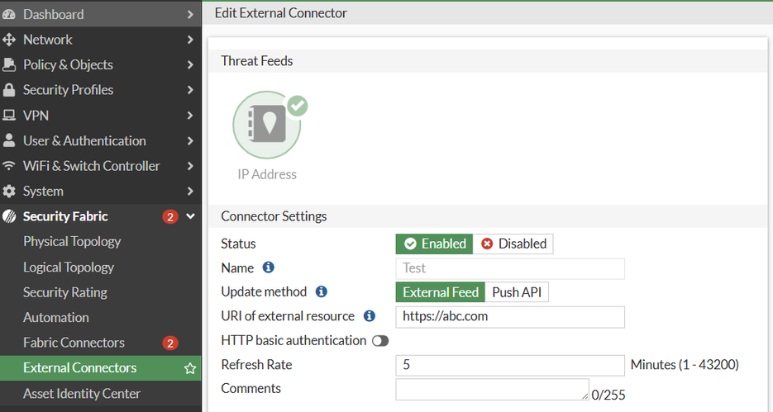Click the Refresh Rate input field
773x412 pixels.
point(509,365)
